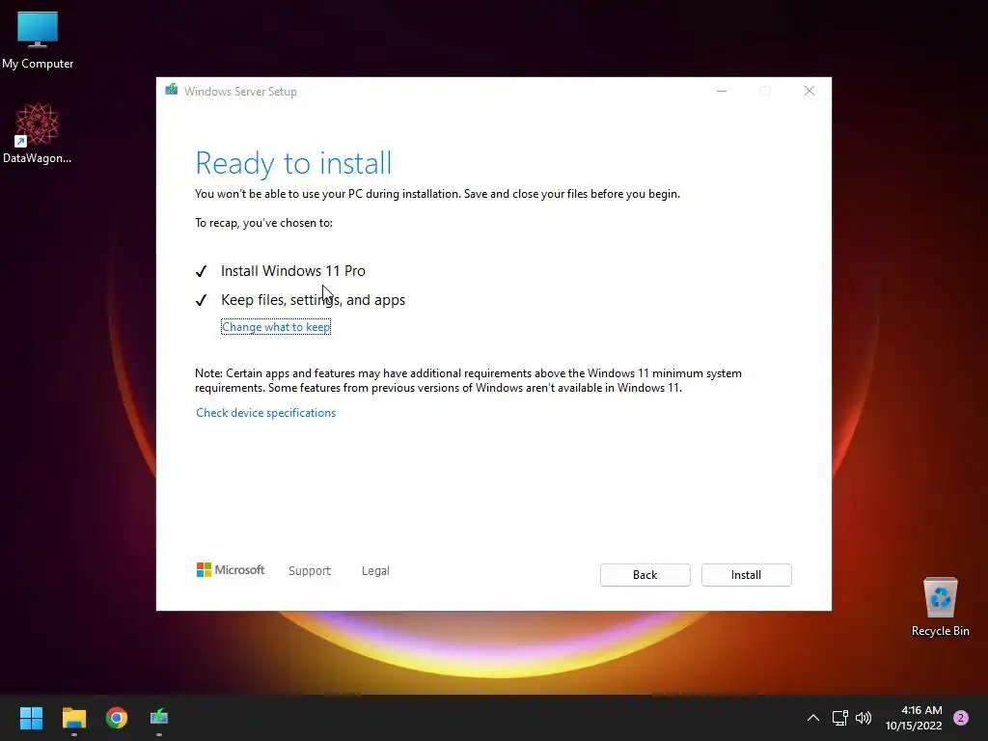Minimize the Windows Server Setup window
The width and height of the screenshot is (988, 741).
click(722, 92)
